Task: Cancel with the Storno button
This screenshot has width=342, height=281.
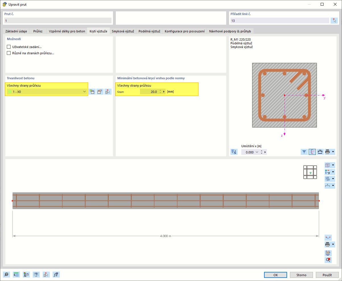Action: (302, 275)
